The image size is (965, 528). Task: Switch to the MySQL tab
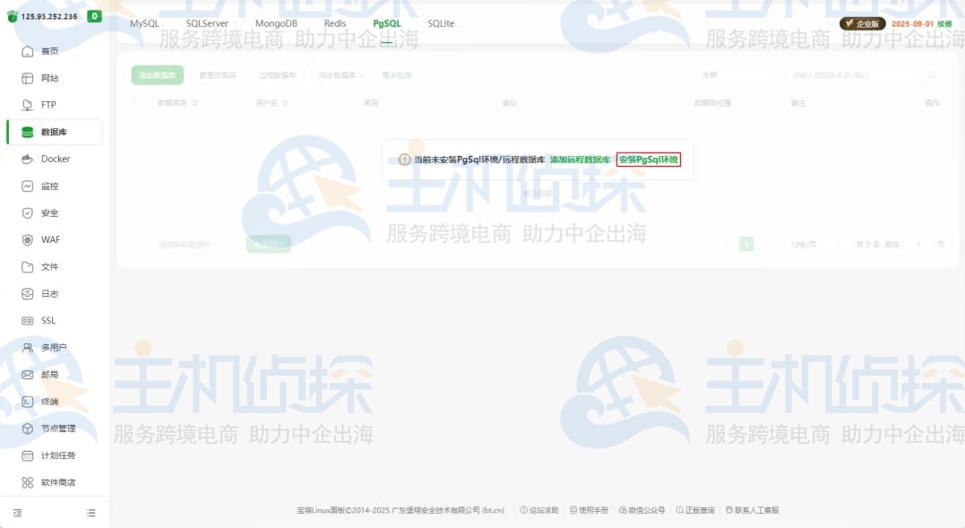click(x=143, y=23)
